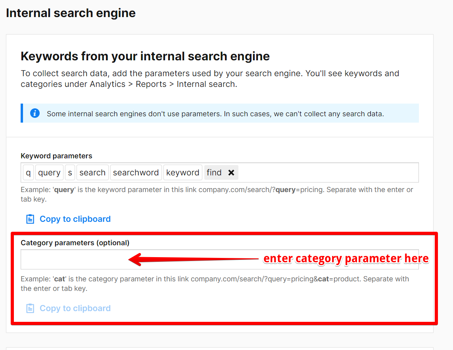The image size is (453, 350).
Task: Click the grayed clipboard icon under category parameters
Action: point(30,308)
